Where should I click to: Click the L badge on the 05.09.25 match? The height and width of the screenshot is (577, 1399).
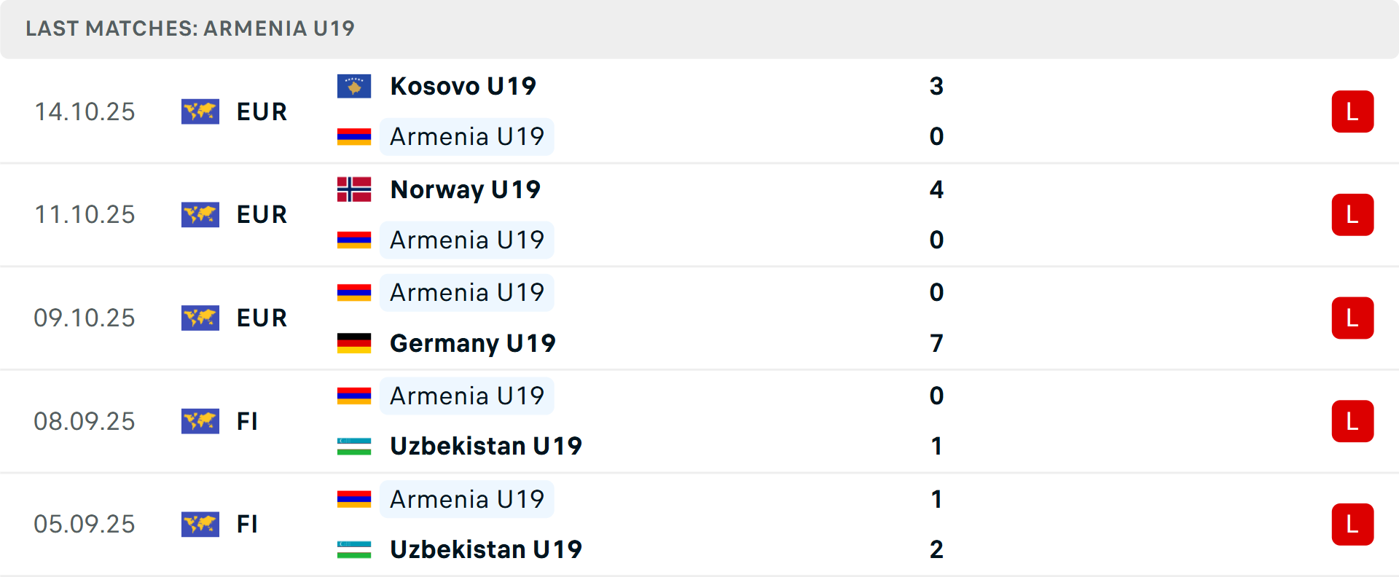click(1352, 524)
